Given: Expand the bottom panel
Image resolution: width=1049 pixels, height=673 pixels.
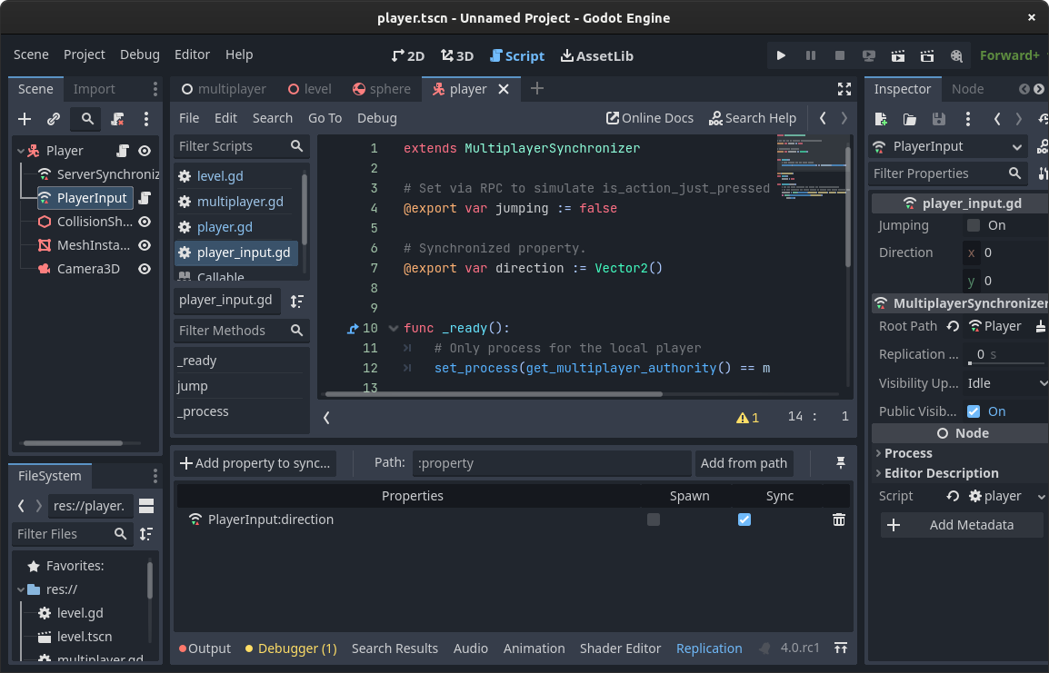Looking at the screenshot, I should [841, 648].
